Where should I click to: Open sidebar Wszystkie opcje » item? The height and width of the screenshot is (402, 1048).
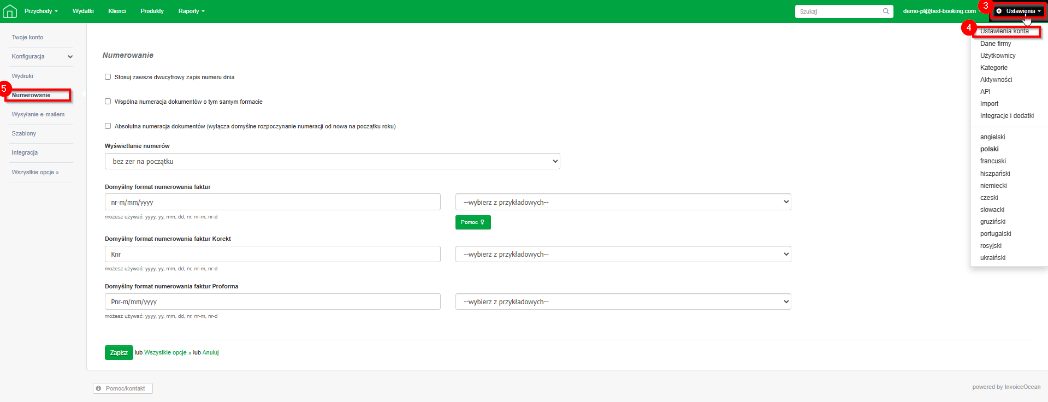tap(35, 173)
